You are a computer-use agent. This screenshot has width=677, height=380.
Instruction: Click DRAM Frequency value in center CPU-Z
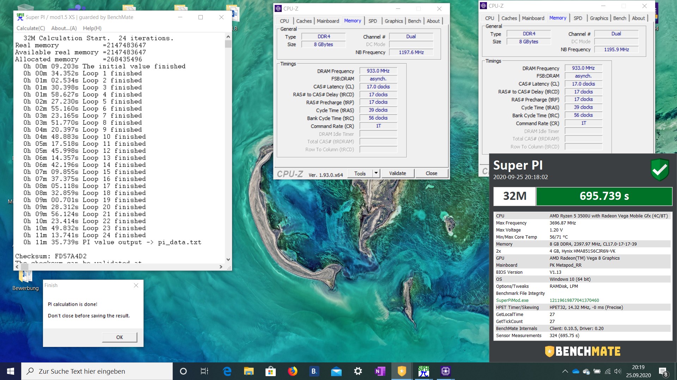[378, 71]
